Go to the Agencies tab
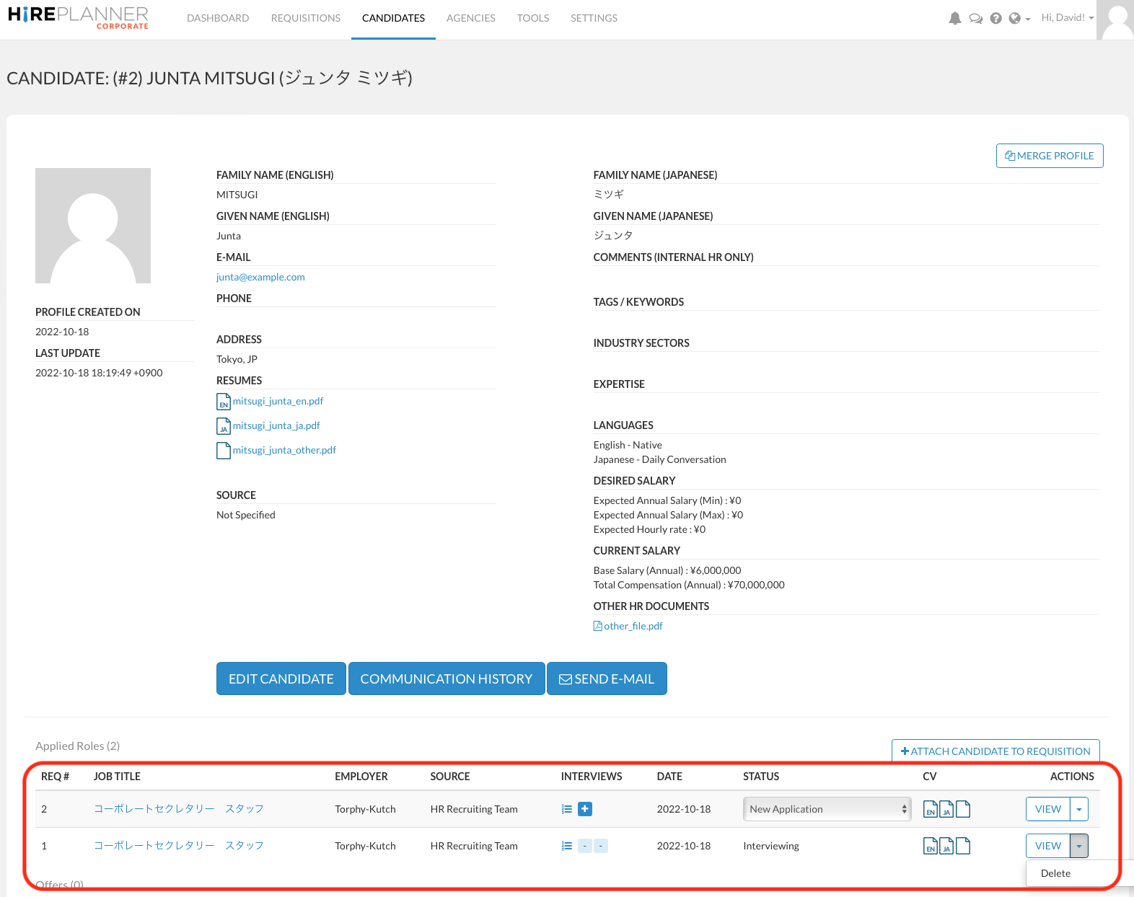The width and height of the screenshot is (1134, 897). 470,18
